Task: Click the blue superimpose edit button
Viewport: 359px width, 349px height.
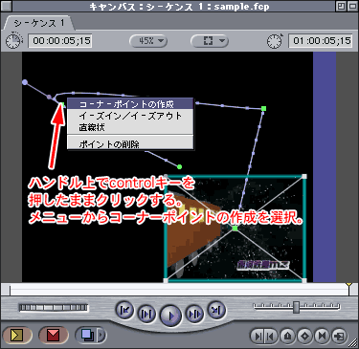Action: pos(87,335)
